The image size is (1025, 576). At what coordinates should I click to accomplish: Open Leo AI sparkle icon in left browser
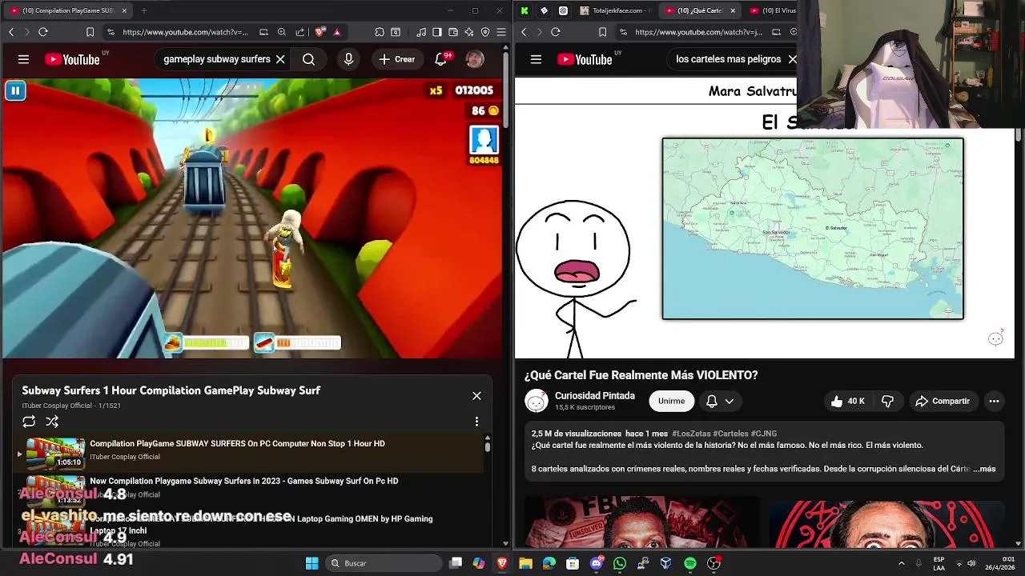coord(469,32)
